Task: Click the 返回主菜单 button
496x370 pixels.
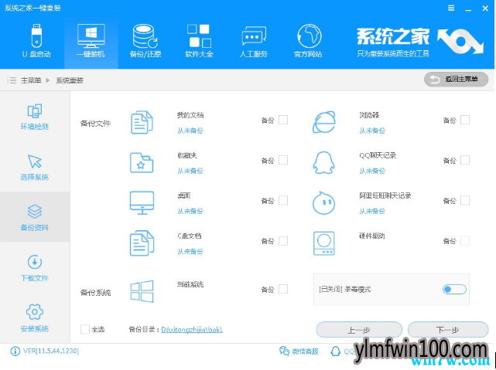Action: [x=456, y=80]
